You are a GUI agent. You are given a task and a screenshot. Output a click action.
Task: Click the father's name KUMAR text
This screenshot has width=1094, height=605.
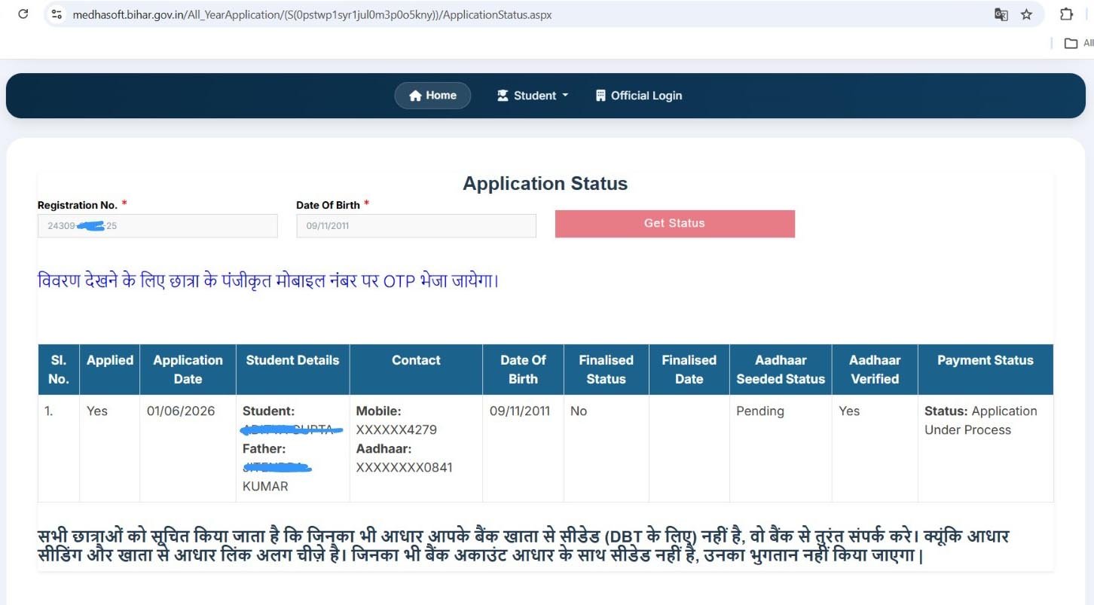coord(265,487)
